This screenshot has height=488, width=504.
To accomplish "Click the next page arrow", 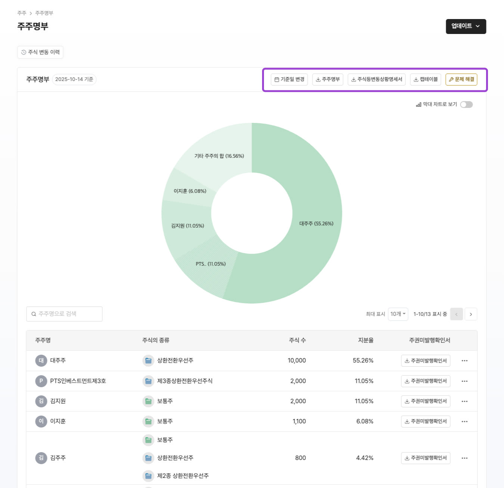I will tap(471, 314).
